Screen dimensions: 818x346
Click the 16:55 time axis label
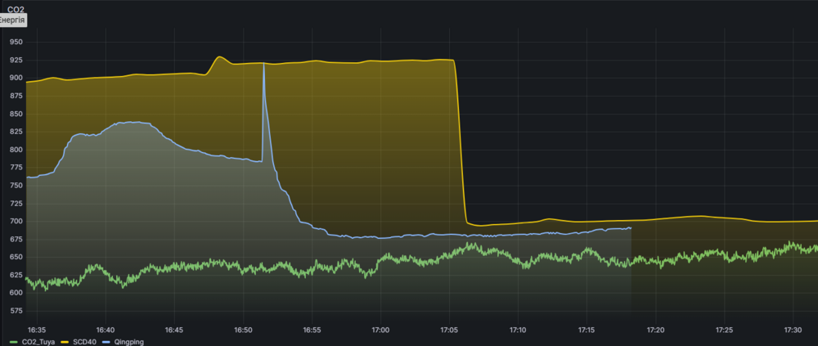click(x=312, y=330)
